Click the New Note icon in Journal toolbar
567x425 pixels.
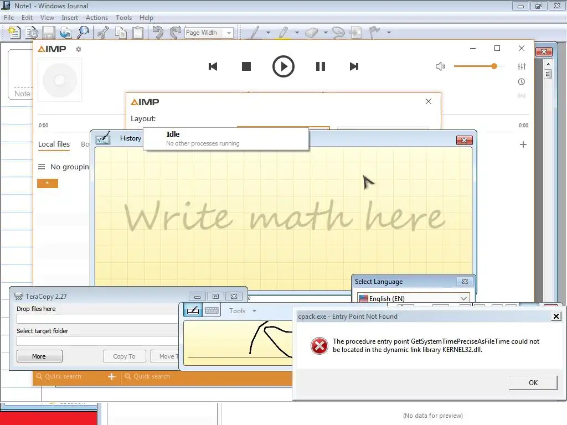(x=14, y=33)
